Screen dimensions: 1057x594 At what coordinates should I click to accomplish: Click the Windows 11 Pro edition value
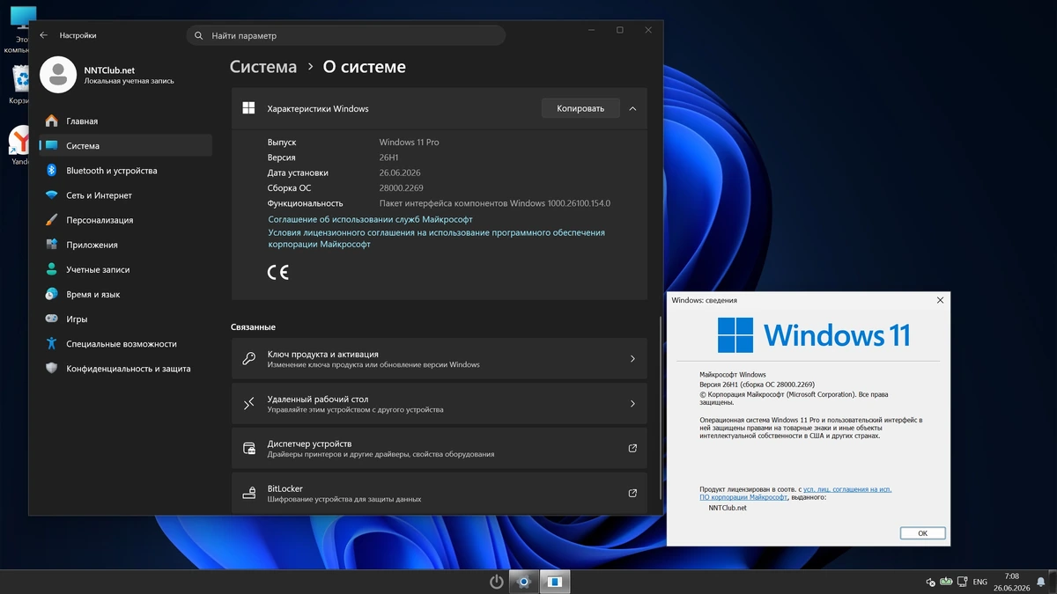click(x=409, y=142)
